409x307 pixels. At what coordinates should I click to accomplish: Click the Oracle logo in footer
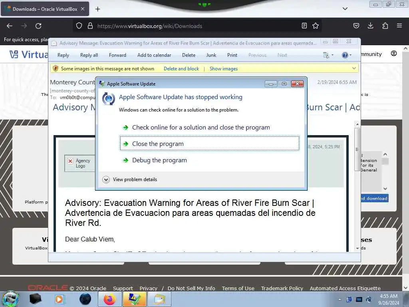pyautogui.click(x=48, y=288)
